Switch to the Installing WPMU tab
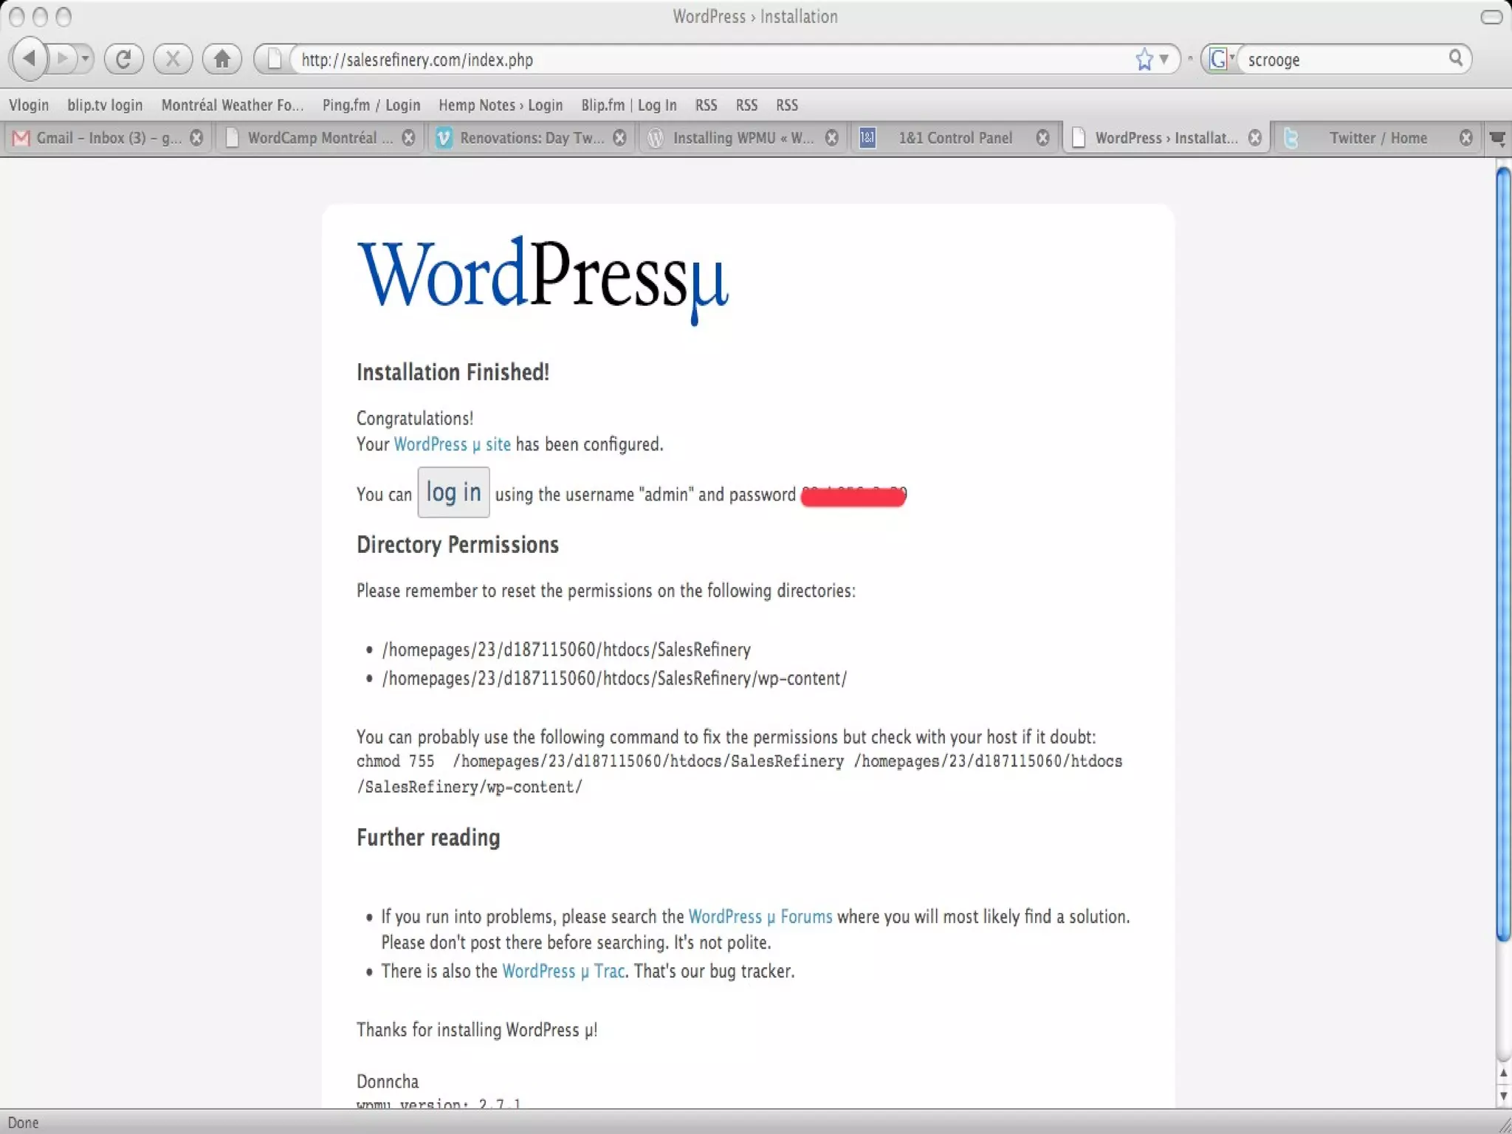Viewport: 1512px width, 1134px height. [742, 138]
